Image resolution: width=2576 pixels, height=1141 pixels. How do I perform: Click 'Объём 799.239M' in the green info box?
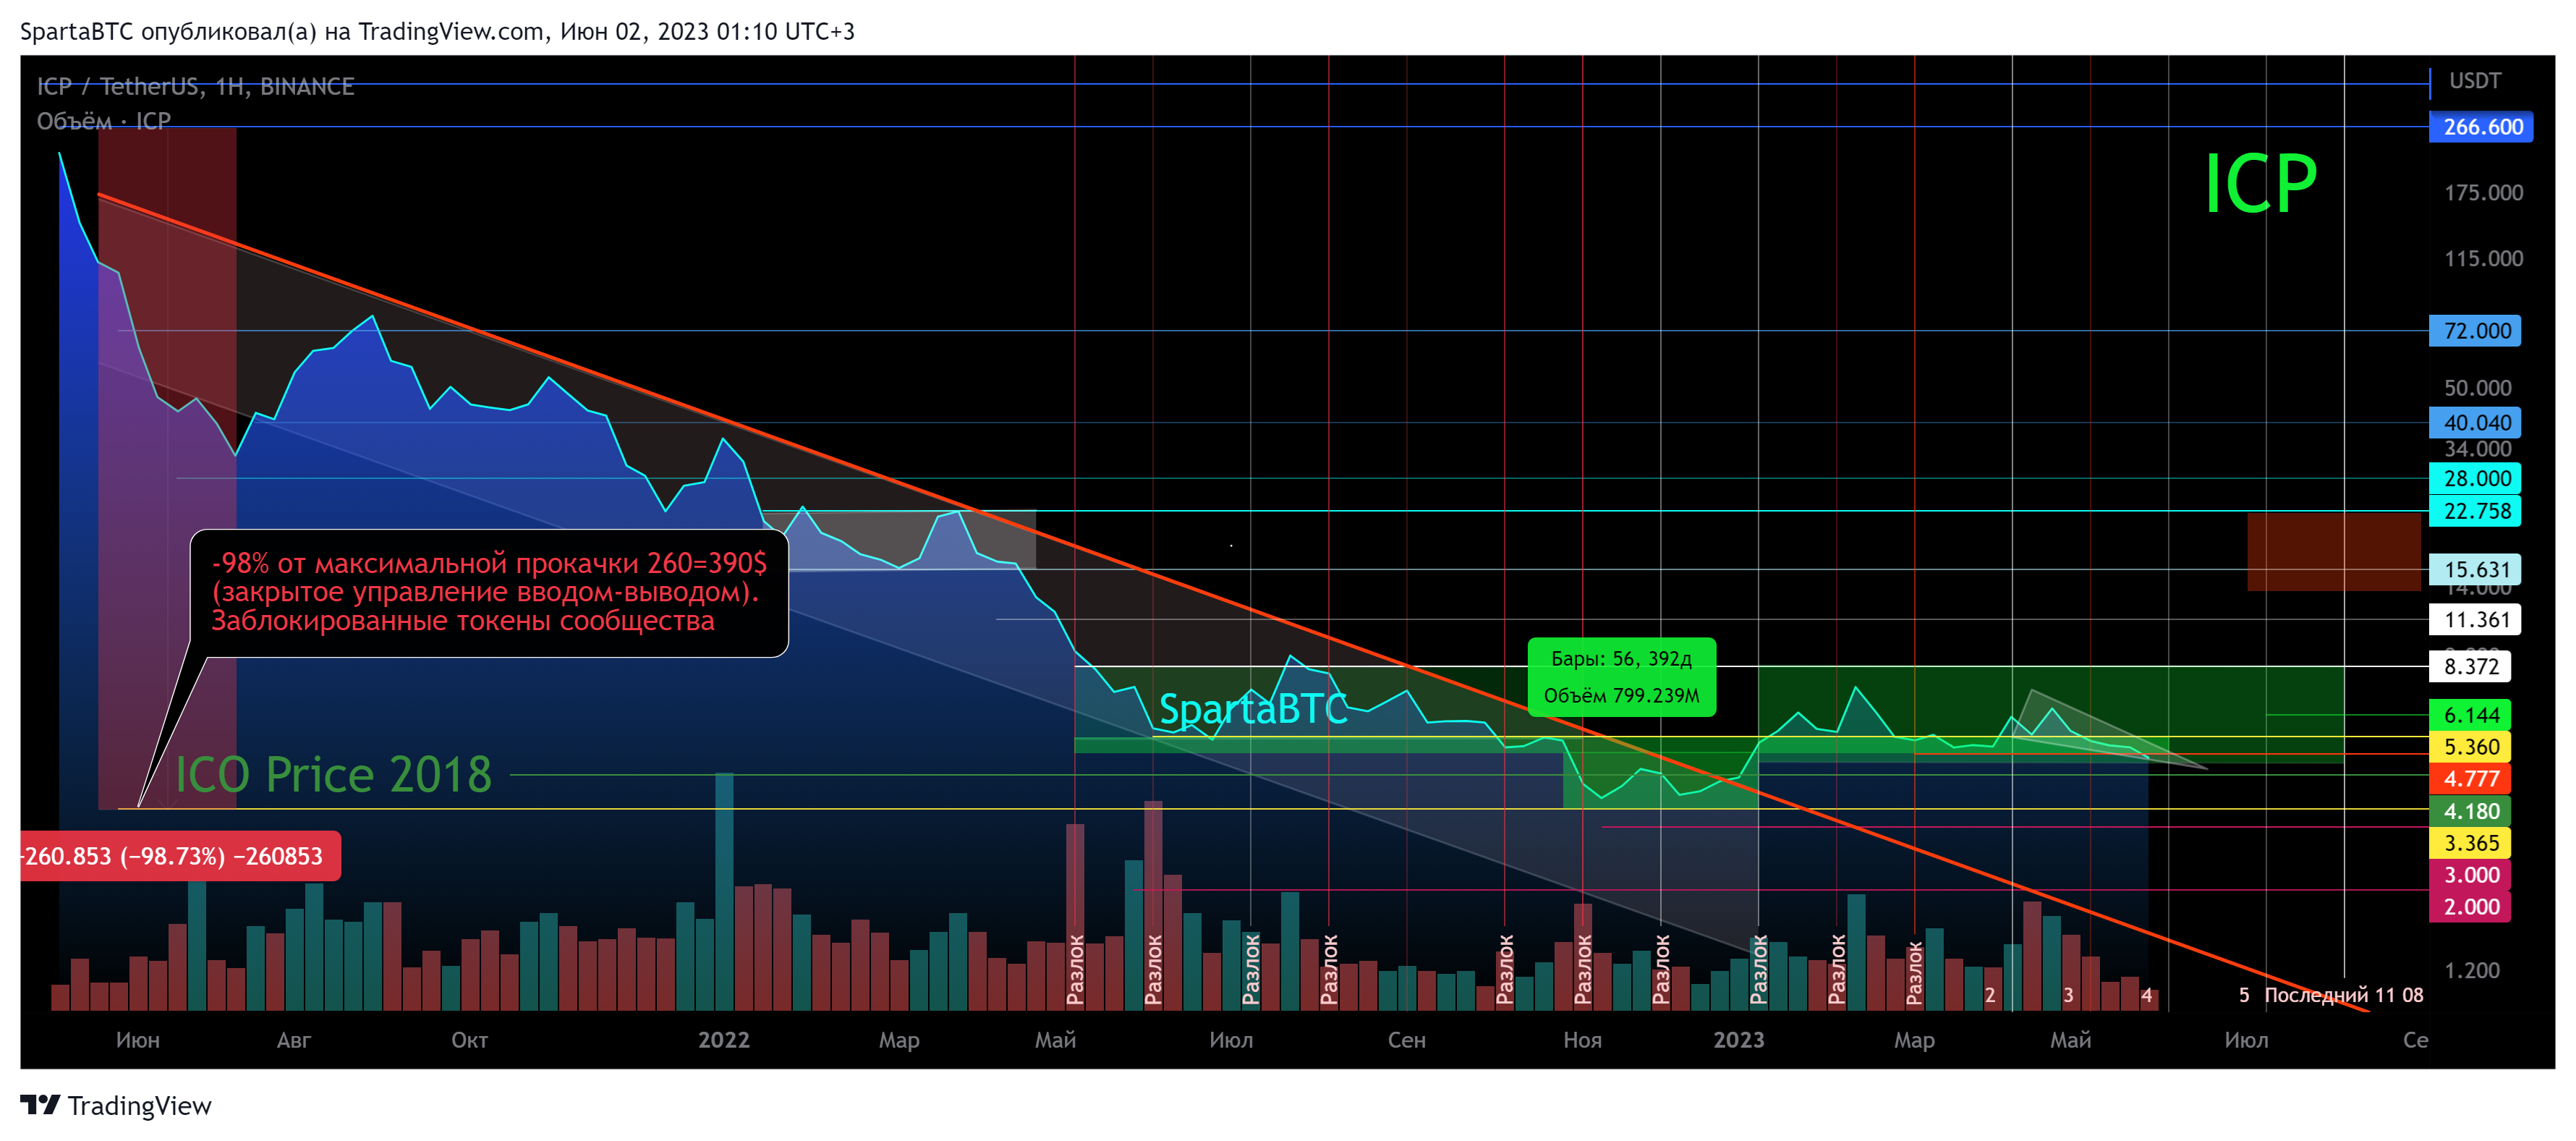(1621, 695)
